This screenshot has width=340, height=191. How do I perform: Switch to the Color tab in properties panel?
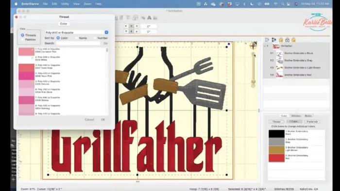(x=284, y=116)
